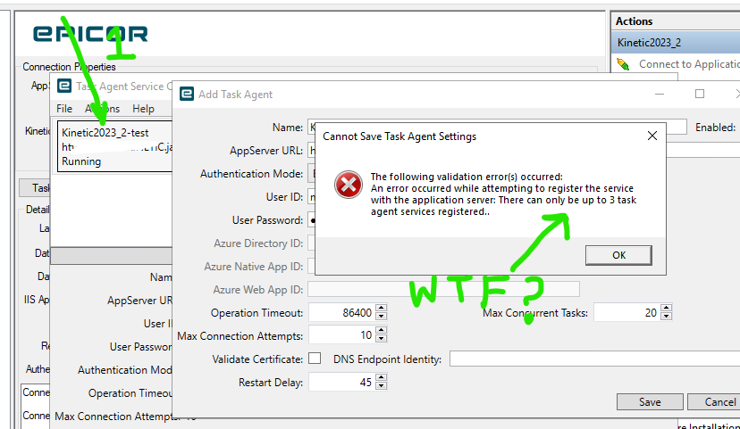The image size is (740, 429).
Task: Minimize the Add Task Agent window
Action: (x=660, y=94)
